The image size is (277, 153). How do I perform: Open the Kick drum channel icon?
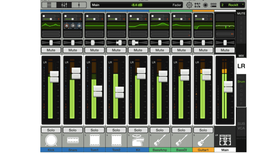(51, 140)
